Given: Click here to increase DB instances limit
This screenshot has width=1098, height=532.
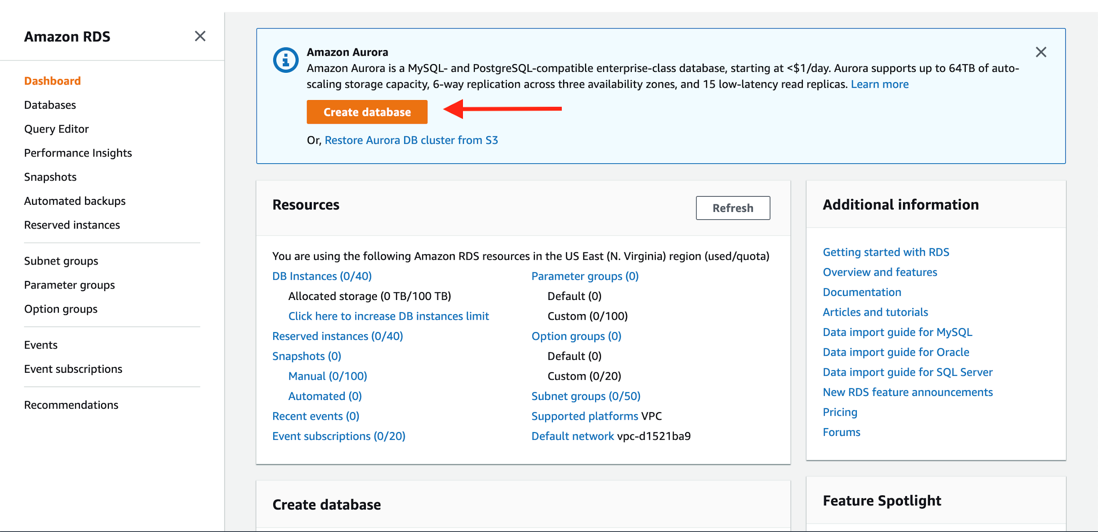Looking at the screenshot, I should (388, 316).
